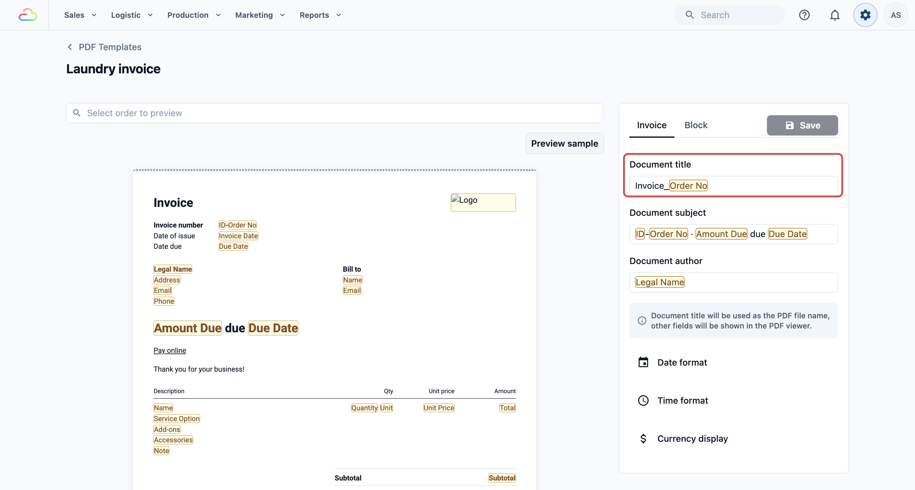Click the dollar icon for Currency display

(x=643, y=439)
